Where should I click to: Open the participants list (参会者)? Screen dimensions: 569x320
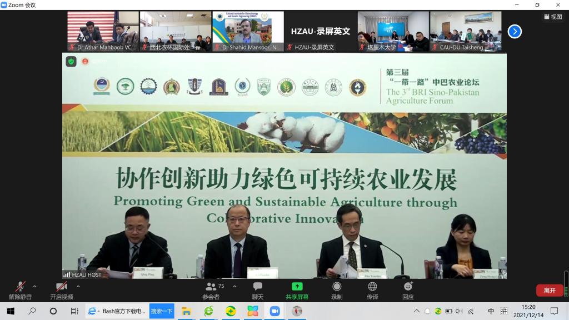(x=211, y=289)
